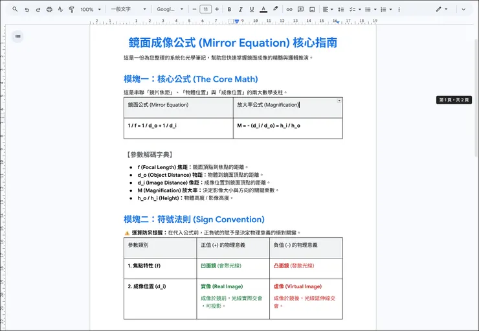Expand numbered list options arrow

[x=391, y=10]
